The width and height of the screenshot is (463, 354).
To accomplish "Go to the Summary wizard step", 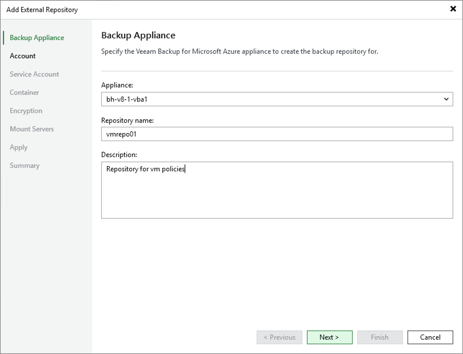I will pos(25,166).
